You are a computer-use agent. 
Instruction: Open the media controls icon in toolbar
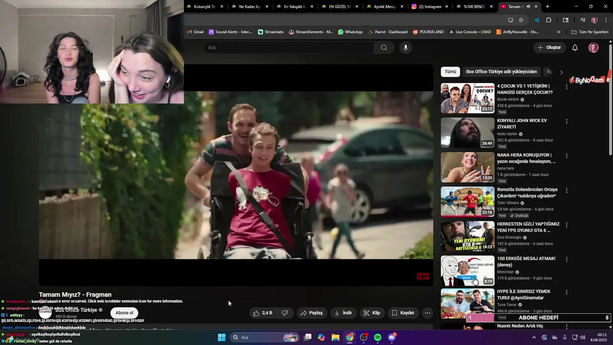[583, 20]
